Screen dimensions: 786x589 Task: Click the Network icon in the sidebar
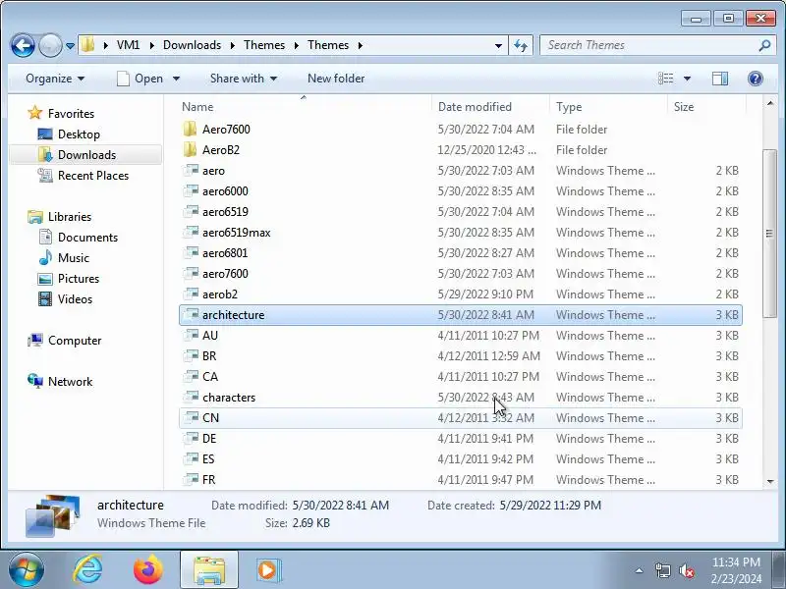click(35, 381)
